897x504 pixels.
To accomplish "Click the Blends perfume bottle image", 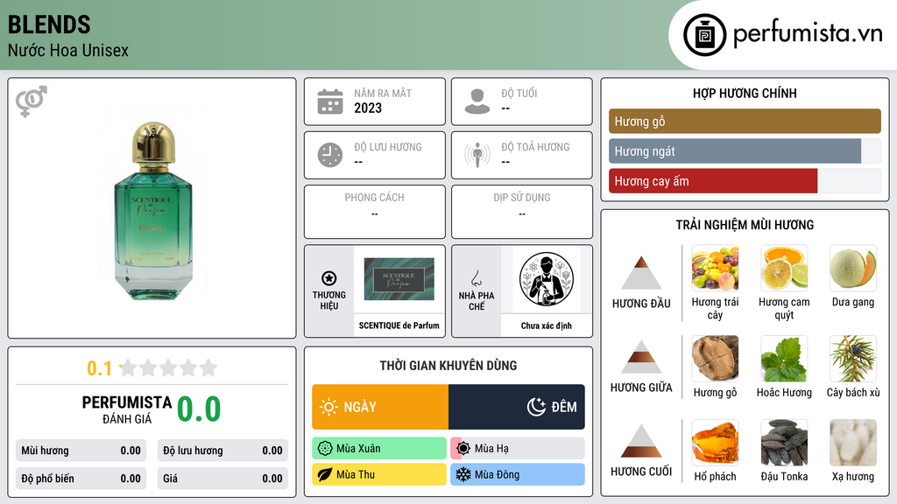I will click(x=152, y=210).
